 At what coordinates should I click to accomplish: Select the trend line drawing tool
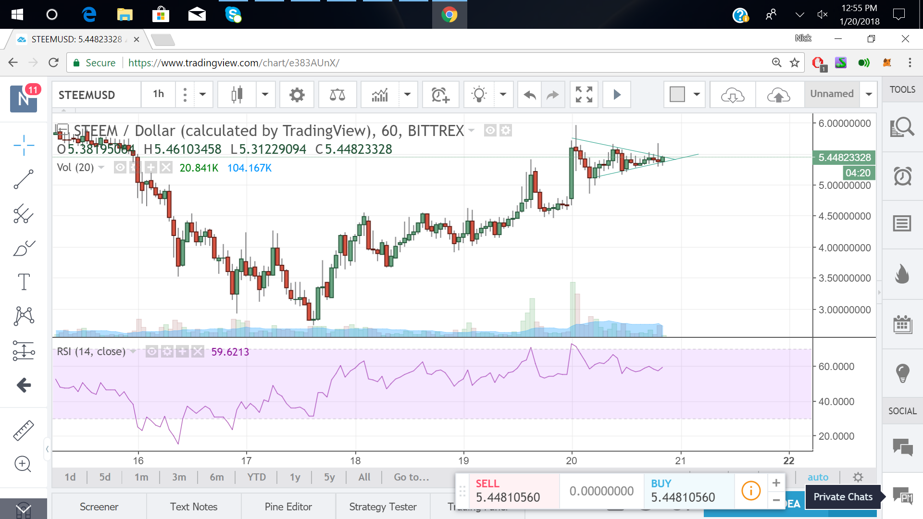pos(24,179)
